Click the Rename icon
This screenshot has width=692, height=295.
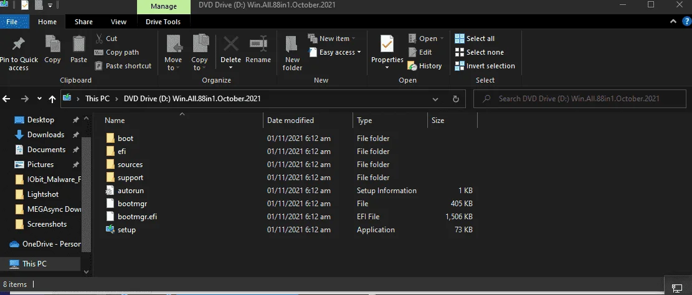pyautogui.click(x=258, y=43)
